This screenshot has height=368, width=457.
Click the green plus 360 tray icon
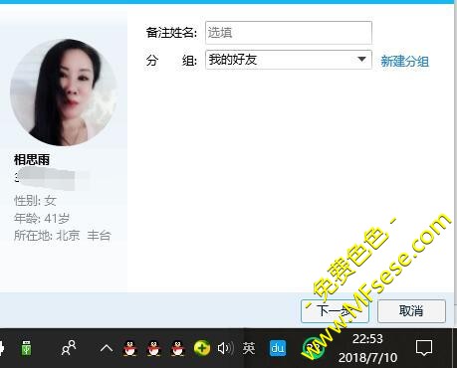tap(202, 348)
